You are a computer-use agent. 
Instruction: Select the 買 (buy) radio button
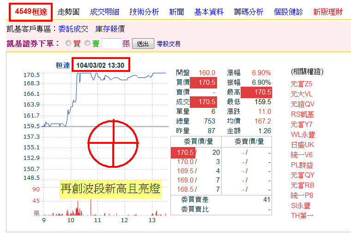tap(68, 44)
